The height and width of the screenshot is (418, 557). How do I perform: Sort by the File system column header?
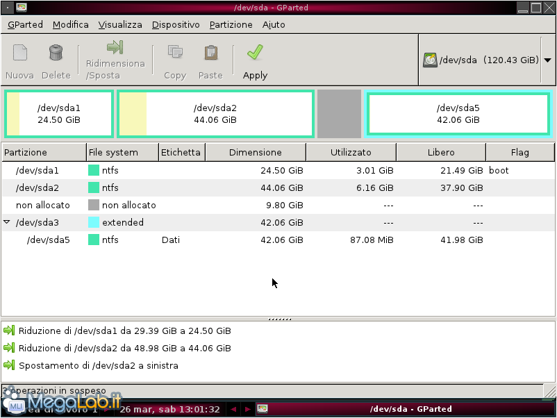pos(122,152)
